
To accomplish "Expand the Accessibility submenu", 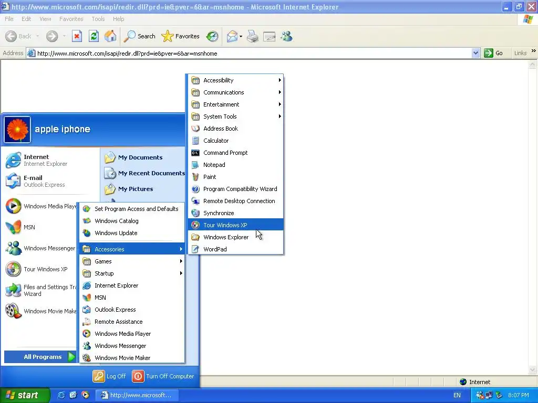I will (236, 80).
